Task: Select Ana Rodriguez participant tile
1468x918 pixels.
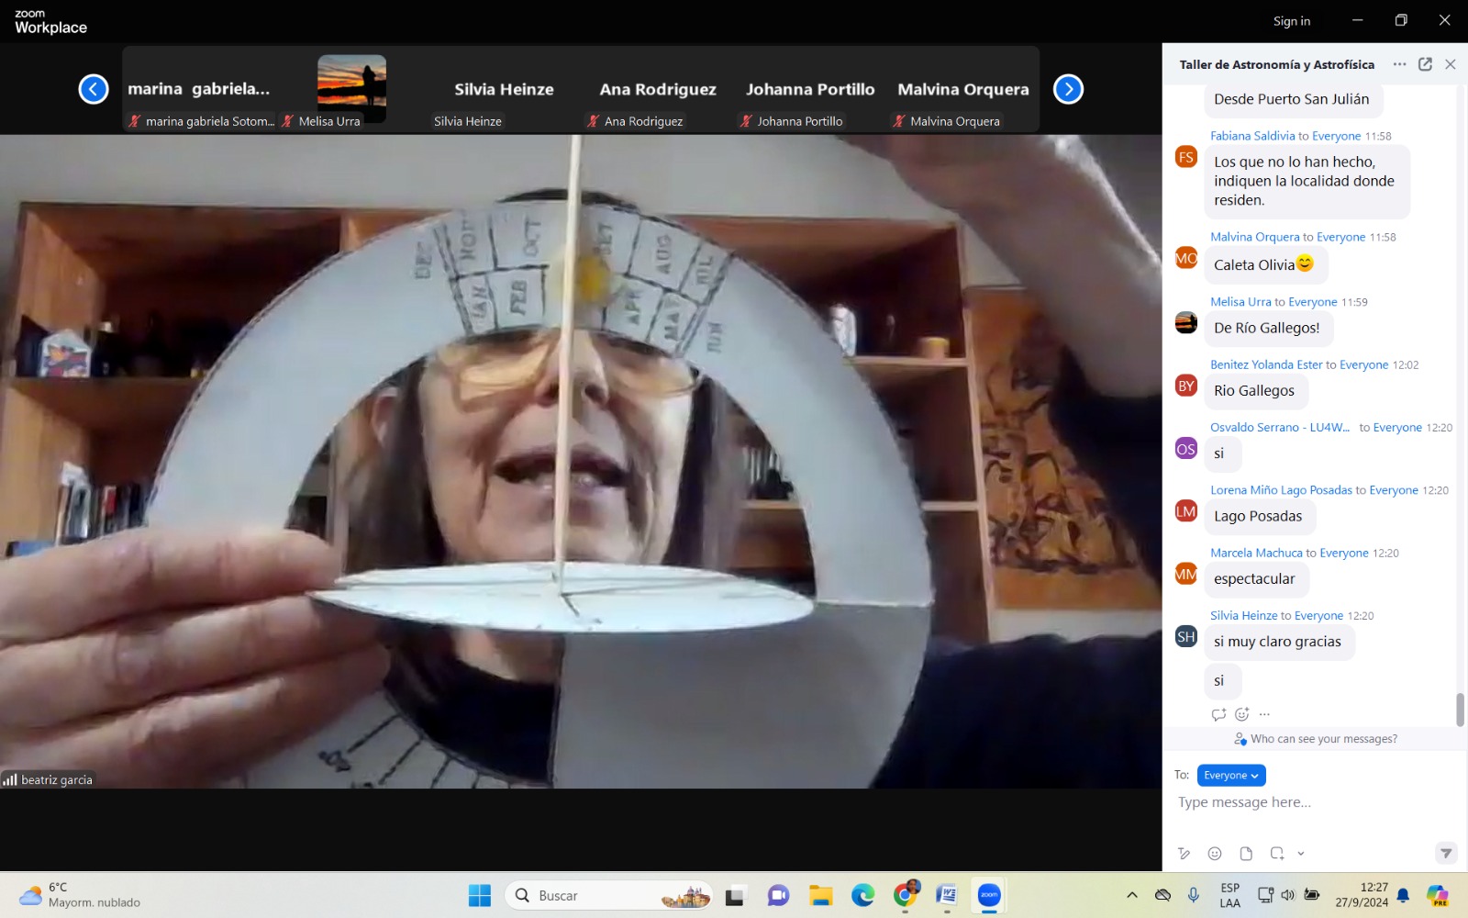Action: click(x=657, y=90)
